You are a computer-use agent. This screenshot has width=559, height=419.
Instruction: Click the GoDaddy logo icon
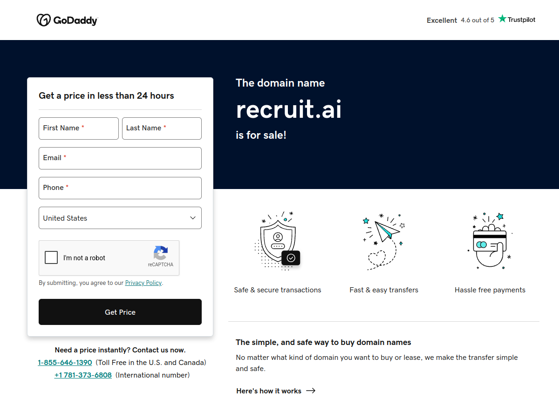pyautogui.click(x=44, y=20)
